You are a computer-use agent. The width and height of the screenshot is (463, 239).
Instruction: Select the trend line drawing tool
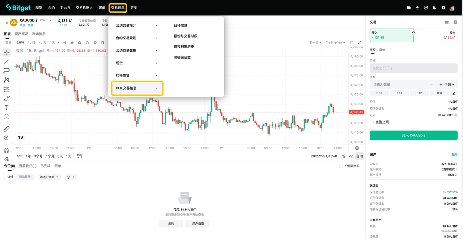[x=7, y=62]
